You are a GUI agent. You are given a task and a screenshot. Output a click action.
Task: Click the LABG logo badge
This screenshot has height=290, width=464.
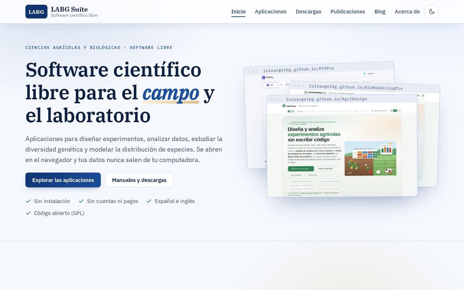[36, 12]
